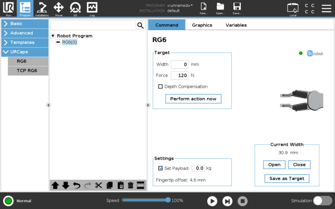Image resolution: width=335 pixels, height=209 pixels.
Task: Open the I/O screen
Action: (75, 9)
